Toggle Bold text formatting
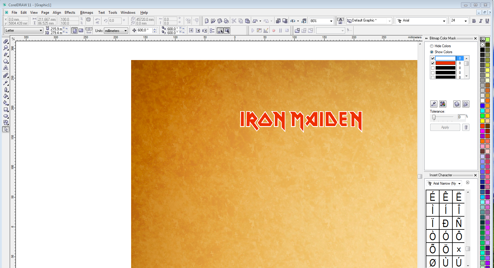Image resolution: width=494 pixels, height=268 pixels. coord(474,21)
